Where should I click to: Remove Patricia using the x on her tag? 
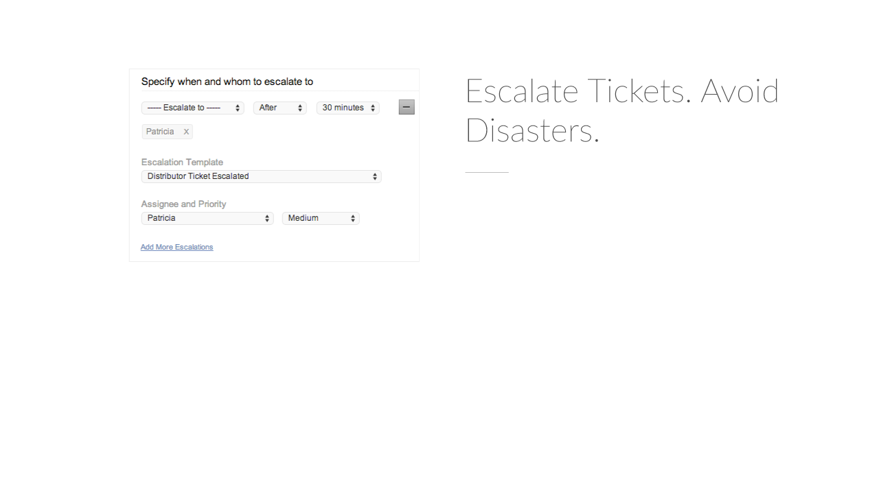(x=186, y=132)
